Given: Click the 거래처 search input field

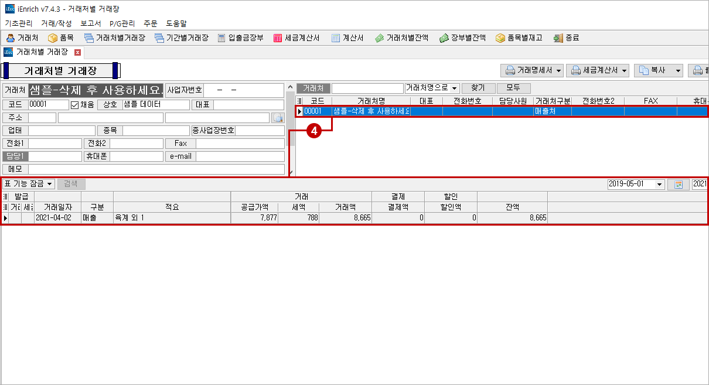Looking at the screenshot, I should pos(367,88).
